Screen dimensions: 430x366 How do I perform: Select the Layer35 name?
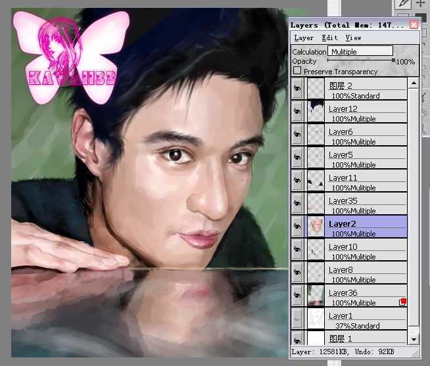(343, 201)
